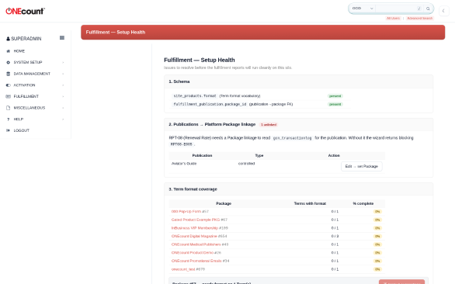455x284 pixels.
Task: Focus the header search text field
Action: coord(396,9)
